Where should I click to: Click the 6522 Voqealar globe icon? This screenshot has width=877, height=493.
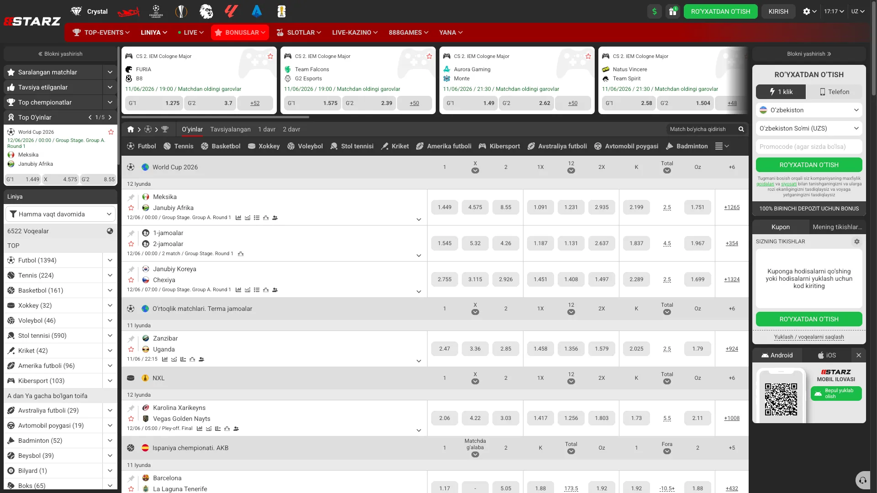tap(110, 231)
